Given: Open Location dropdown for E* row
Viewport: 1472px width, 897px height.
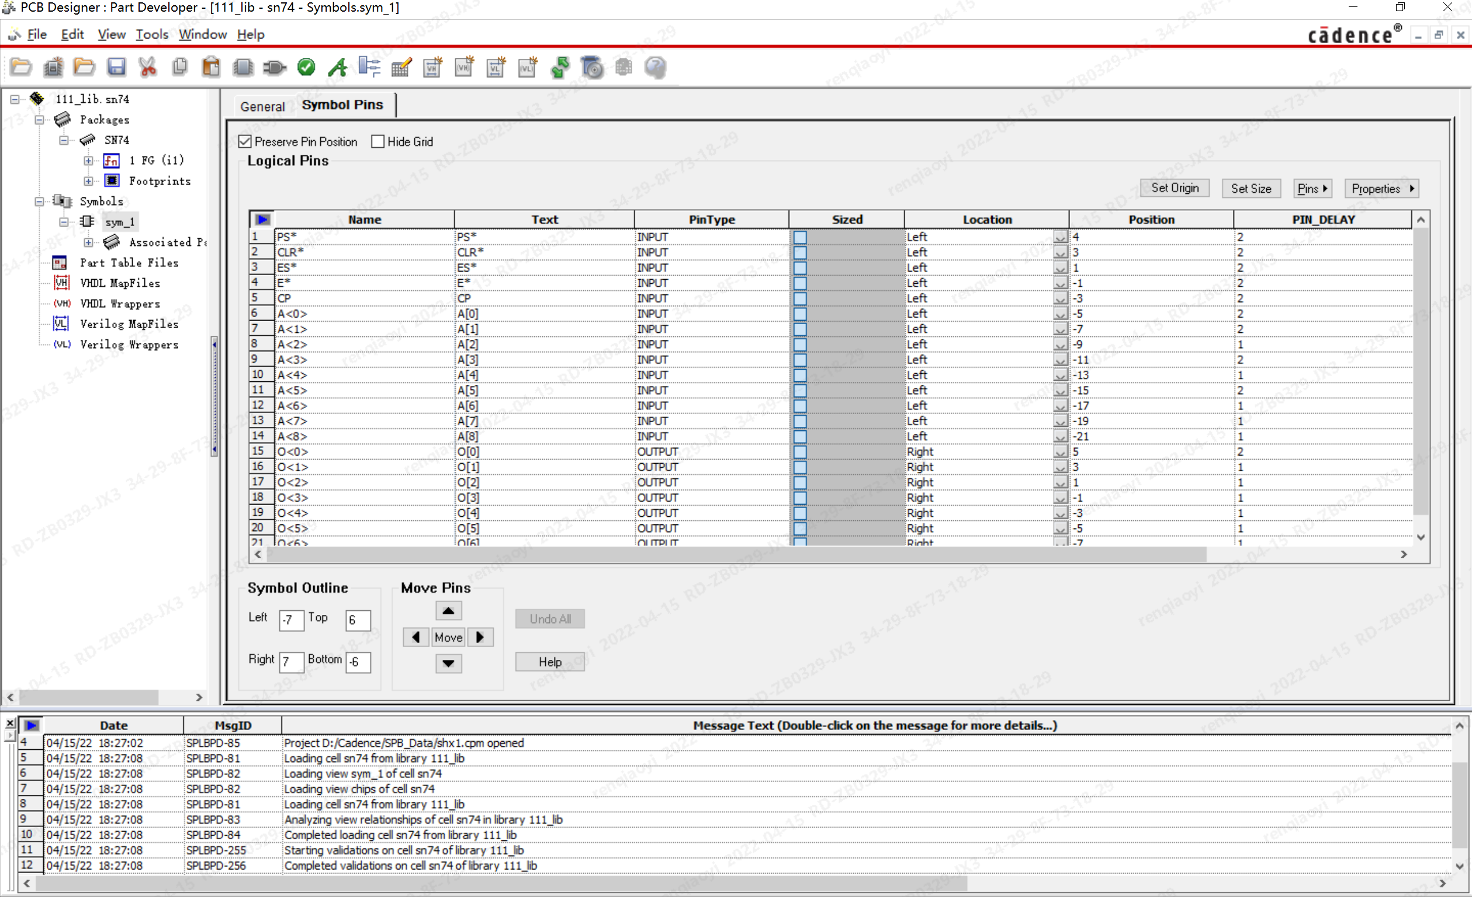Looking at the screenshot, I should point(1061,283).
